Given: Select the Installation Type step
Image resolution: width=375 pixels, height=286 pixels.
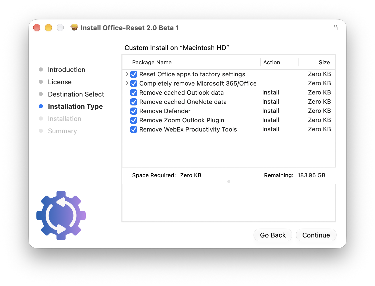Looking at the screenshot, I should (75, 106).
